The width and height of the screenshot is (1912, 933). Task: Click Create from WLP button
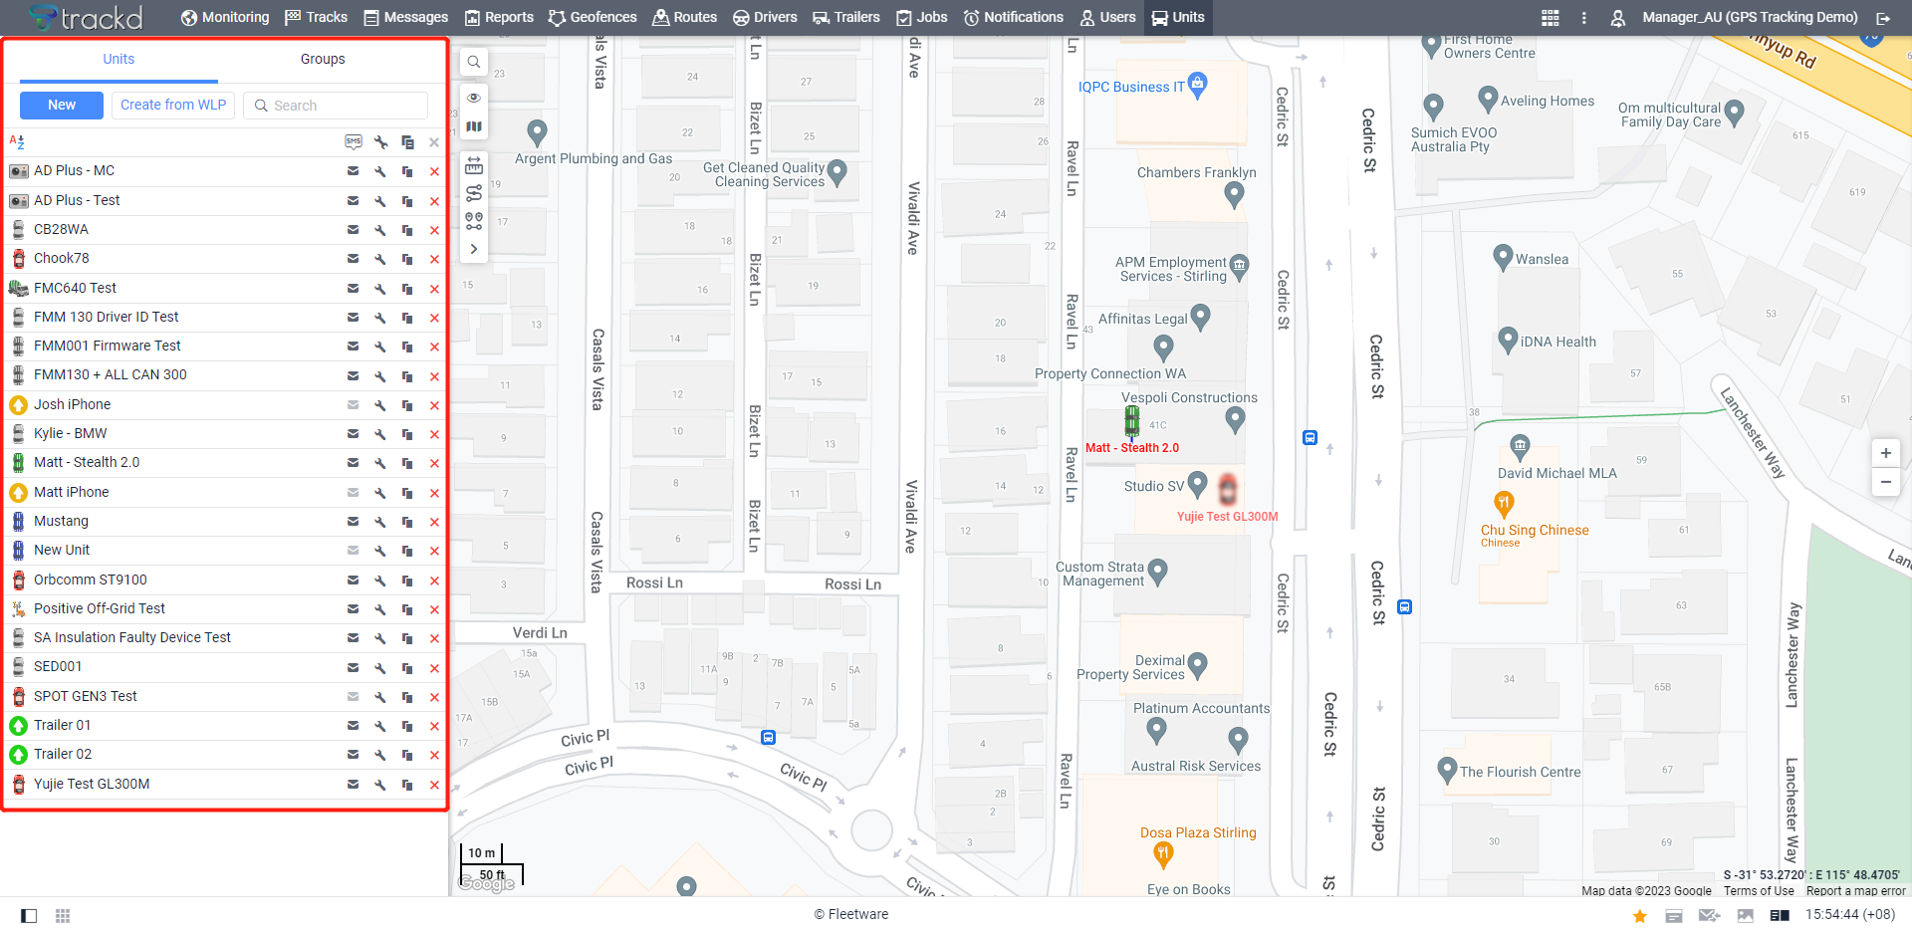pyautogui.click(x=173, y=106)
